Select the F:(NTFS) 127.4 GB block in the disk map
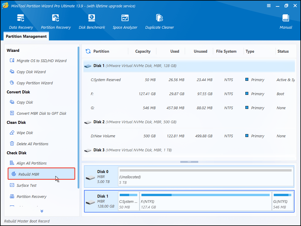 click(206, 201)
